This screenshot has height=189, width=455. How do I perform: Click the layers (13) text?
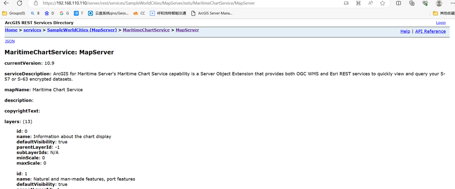[x=18, y=121]
